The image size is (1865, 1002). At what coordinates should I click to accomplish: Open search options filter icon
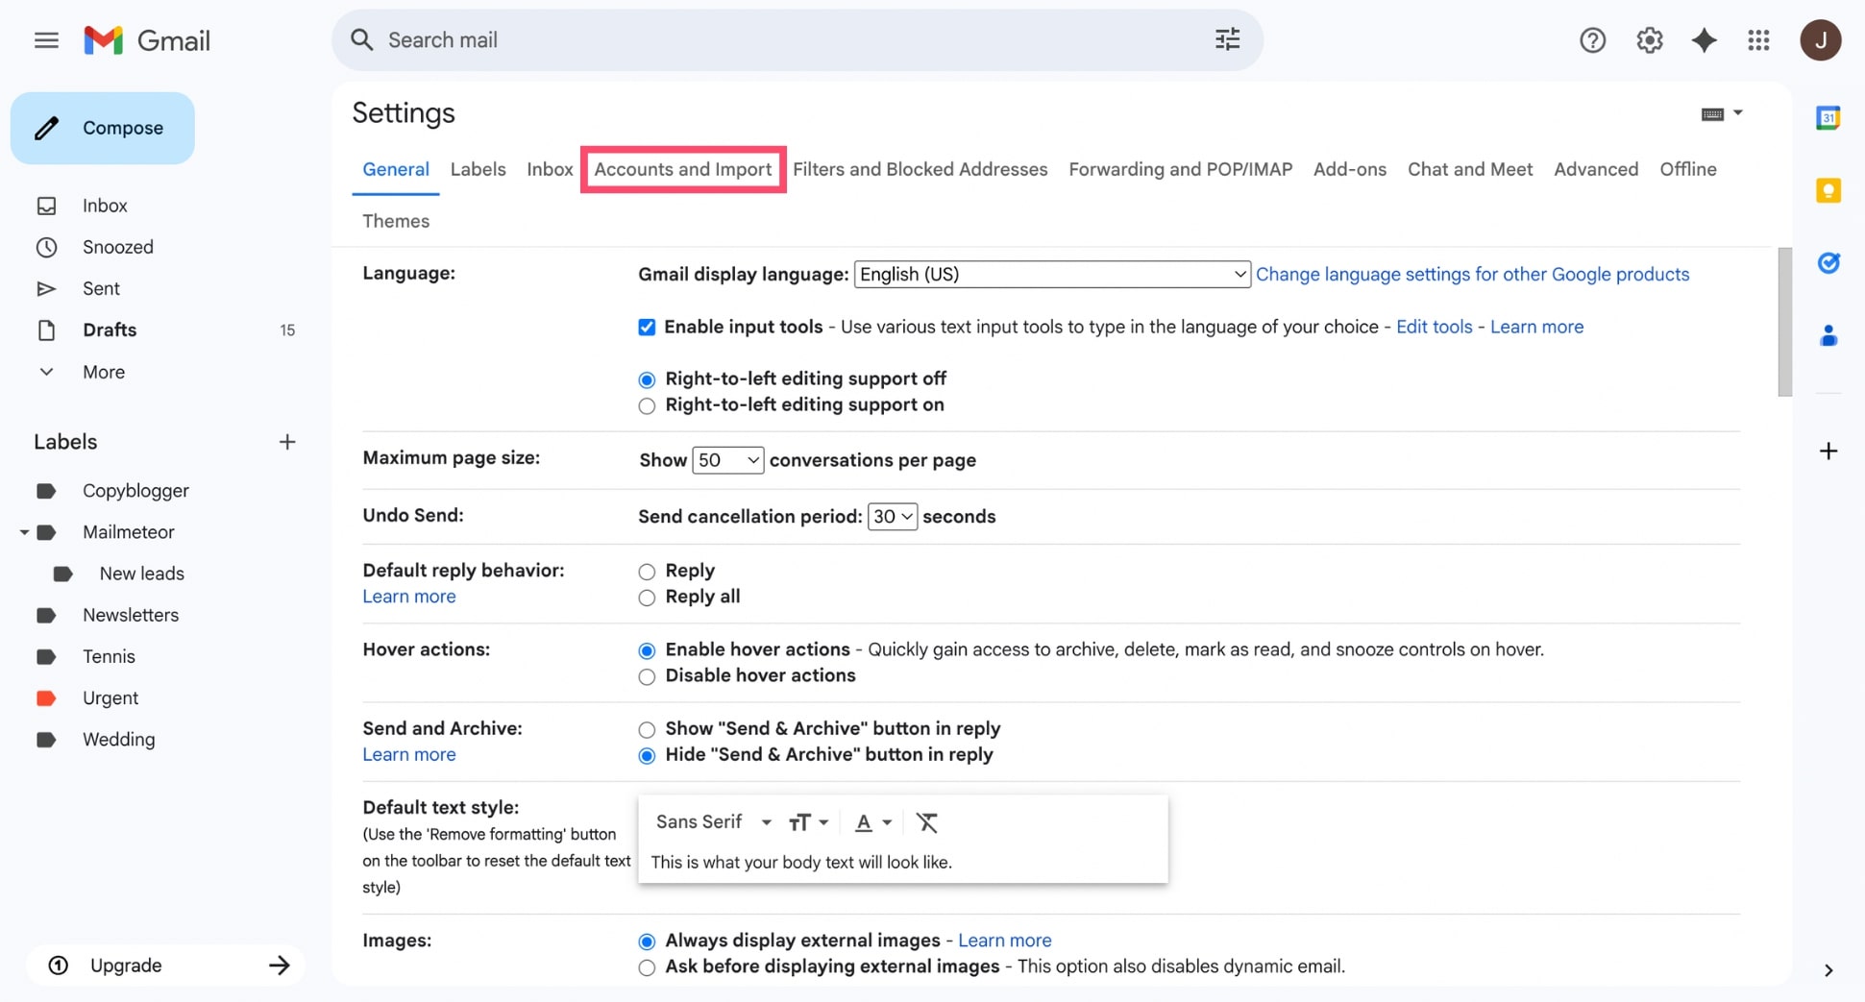pos(1227,39)
